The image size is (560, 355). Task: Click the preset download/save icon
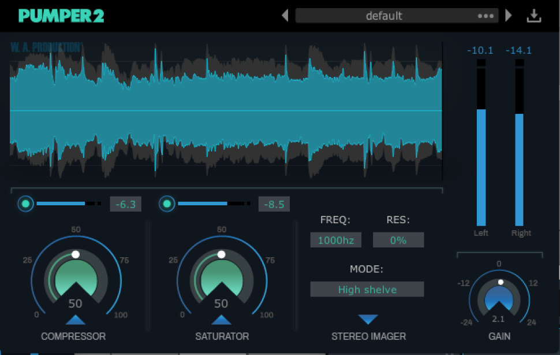[534, 16]
